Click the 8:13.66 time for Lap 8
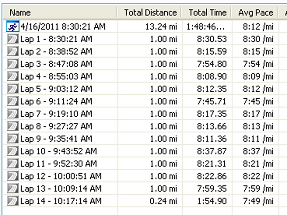 pos(212,127)
